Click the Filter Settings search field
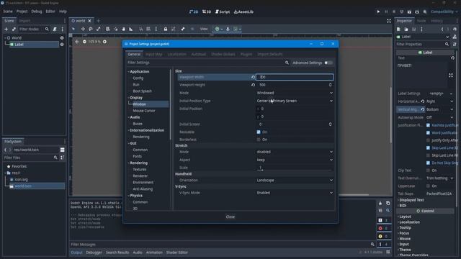Viewport: 461px width, 259px height. pyautogui.click(x=208, y=63)
